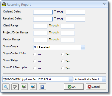
Task: Click the Client Range Through end field
Action: click(68, 26)
